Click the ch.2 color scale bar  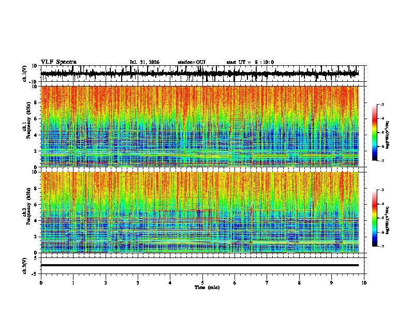coord(374,218)
